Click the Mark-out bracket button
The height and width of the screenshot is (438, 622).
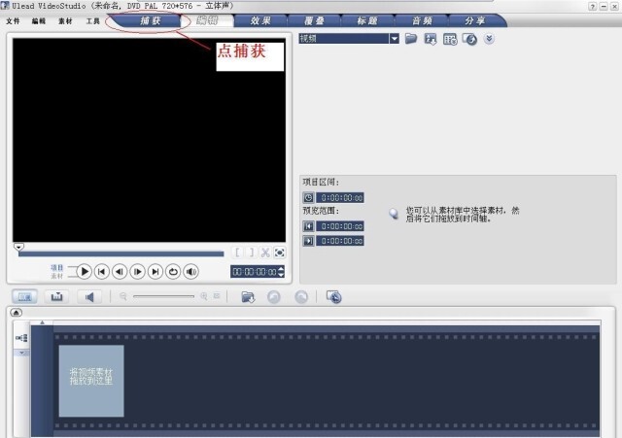(251, 253)
